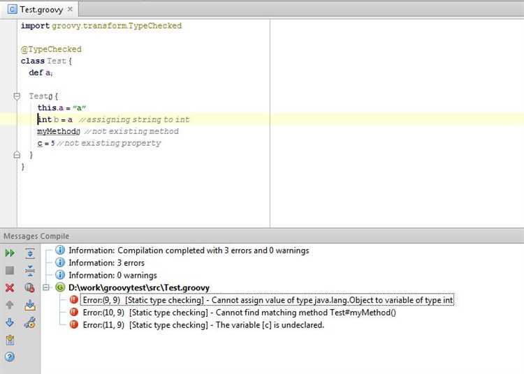Go to next message with blue down arrow
The width and height of the screenshot is (524, 374).
click(x=10, y=322)
